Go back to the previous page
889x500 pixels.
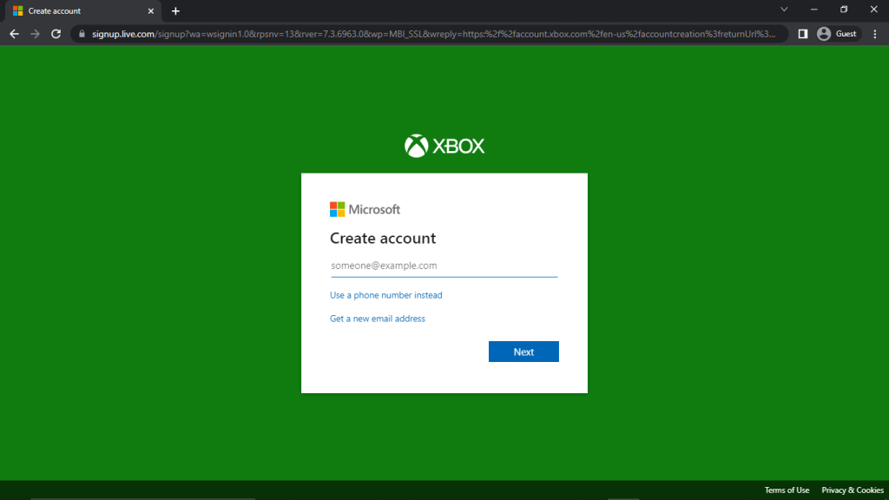tap(14, 34)
